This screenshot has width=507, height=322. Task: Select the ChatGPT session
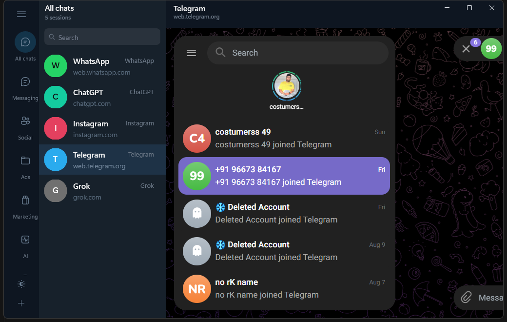102,97
